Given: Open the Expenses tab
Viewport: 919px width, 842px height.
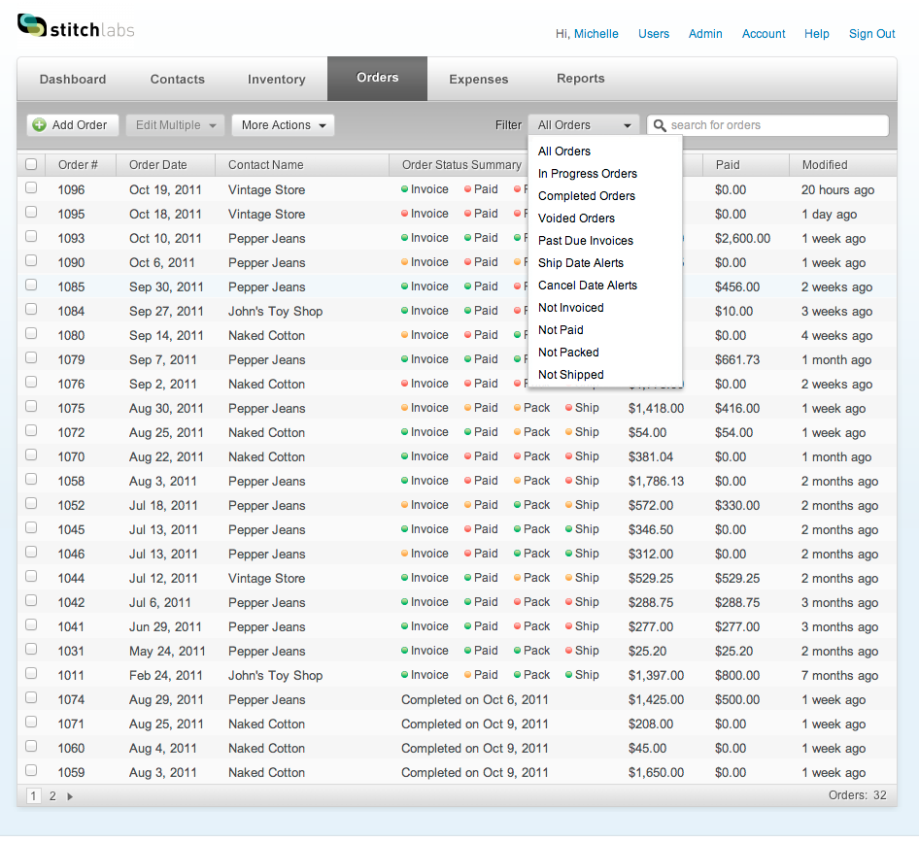Looking at the screenshot, I should (478, 79).
